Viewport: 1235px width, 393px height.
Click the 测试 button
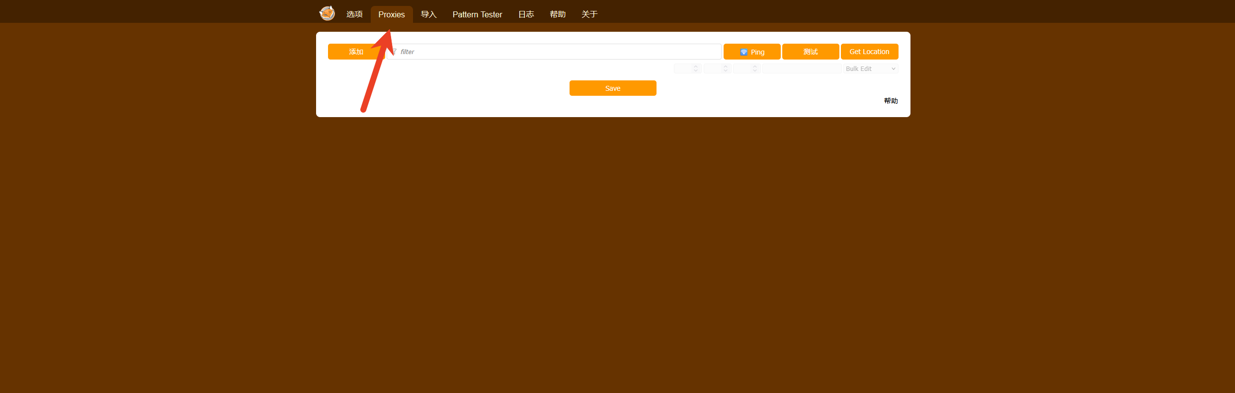point(810,52)
